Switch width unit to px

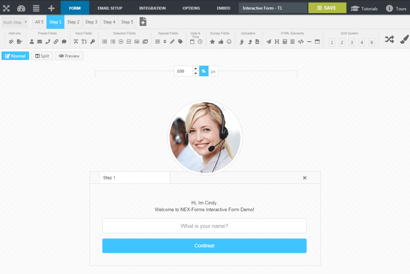pyautogui.click(x=214, y=71)
